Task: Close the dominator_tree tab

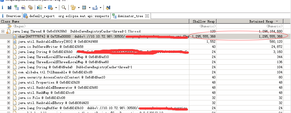Action: pyautogui.click(x=147, y=16)
